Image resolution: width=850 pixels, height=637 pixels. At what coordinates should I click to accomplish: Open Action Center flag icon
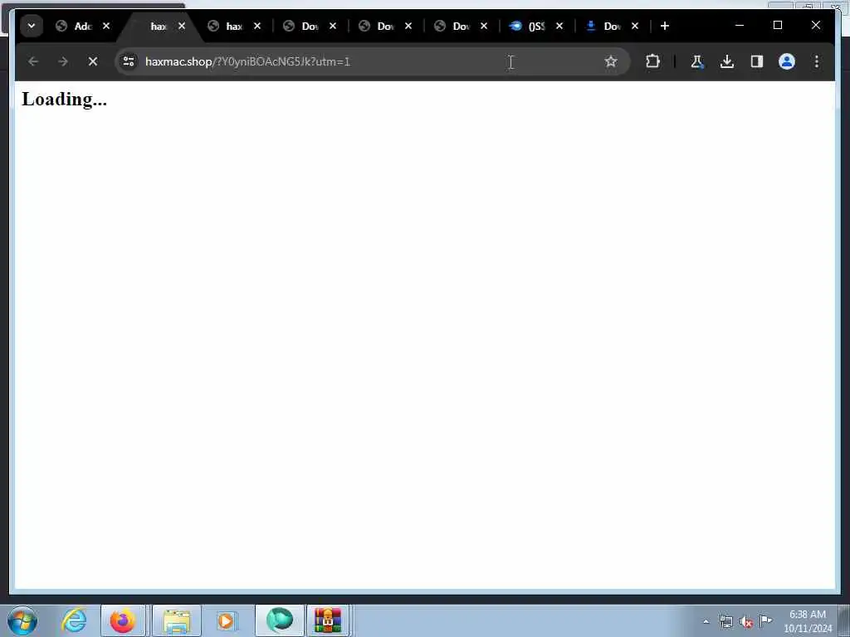click(766, 620)
